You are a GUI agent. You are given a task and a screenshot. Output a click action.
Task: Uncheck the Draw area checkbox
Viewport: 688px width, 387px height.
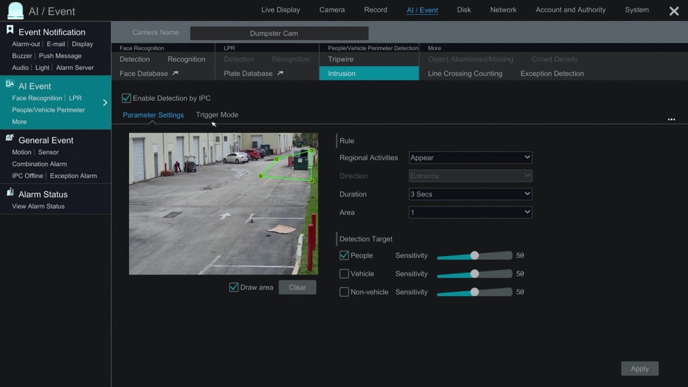click(x=234, y=287)
